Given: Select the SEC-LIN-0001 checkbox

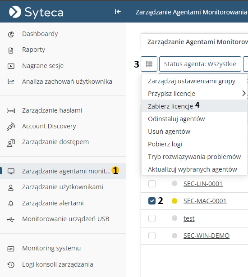Looking at the screenshot, I should [152, 184].
